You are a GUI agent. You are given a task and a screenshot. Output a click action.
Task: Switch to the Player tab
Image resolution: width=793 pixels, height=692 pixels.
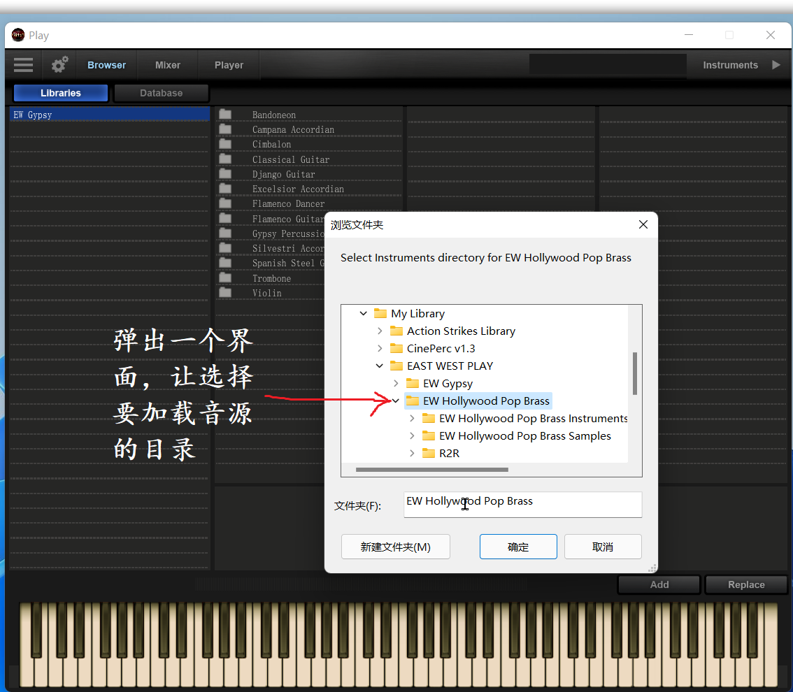pyautogui.click(x=229, y=65)
